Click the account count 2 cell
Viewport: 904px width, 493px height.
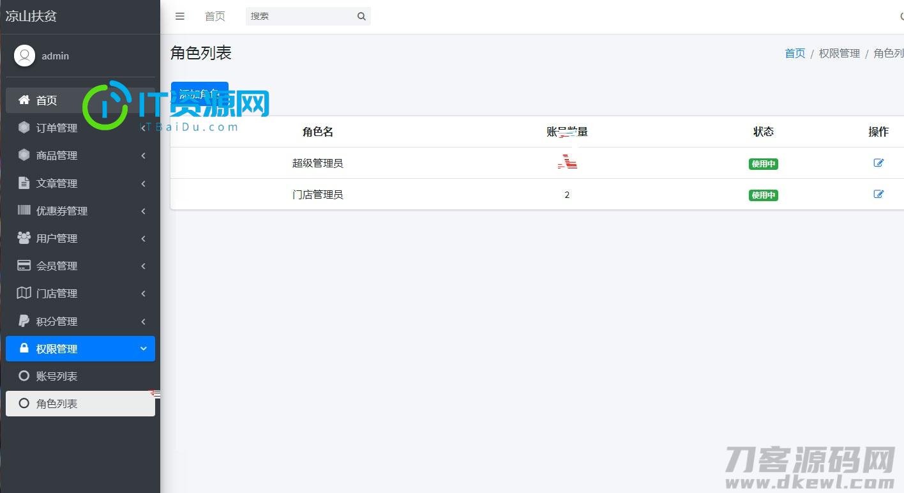567,195
